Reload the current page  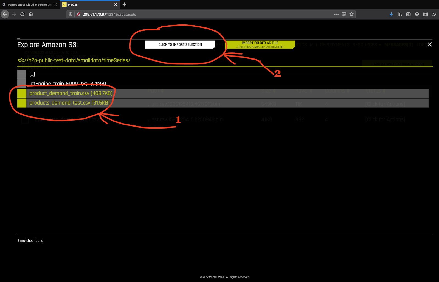[22, 14]
